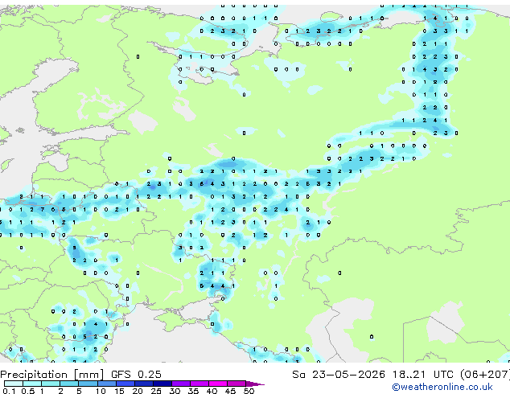Click the '18..21 UTC' time range text

coord(423,374)
